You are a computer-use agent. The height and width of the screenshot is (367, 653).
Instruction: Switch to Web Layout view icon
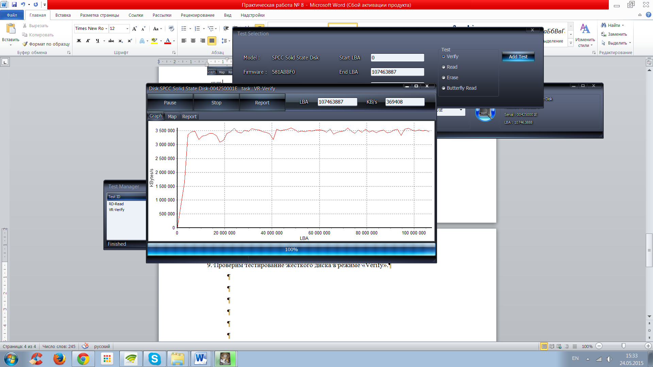click(x=559, y=346)
